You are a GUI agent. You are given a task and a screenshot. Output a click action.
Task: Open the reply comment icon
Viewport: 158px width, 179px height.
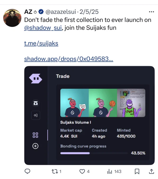(x=28, y=171)
